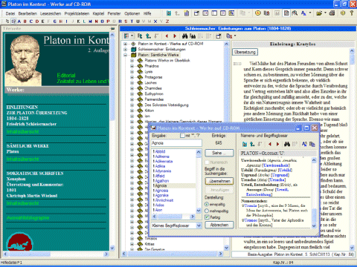Click the binoculars icon in glossary dialog
Viewport: 357px width, 267px height.
(x=287, y=144)
